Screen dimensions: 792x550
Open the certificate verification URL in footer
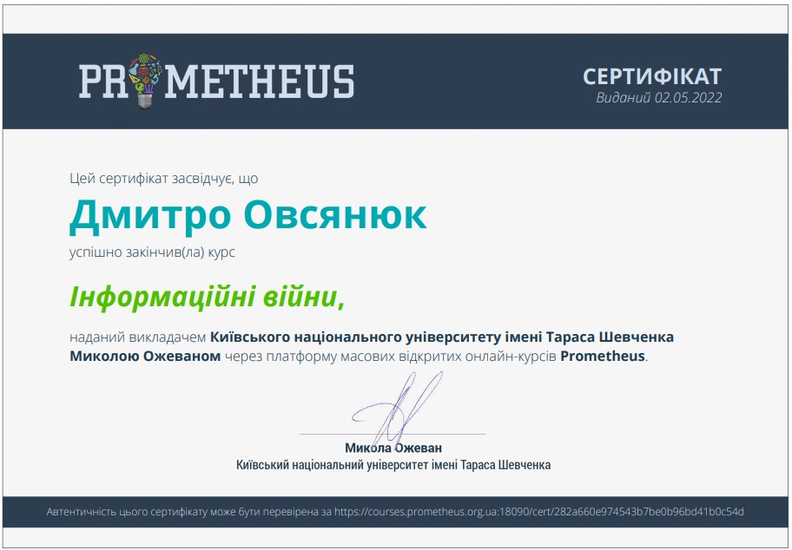pyautogui.click(x=539, y=512)
